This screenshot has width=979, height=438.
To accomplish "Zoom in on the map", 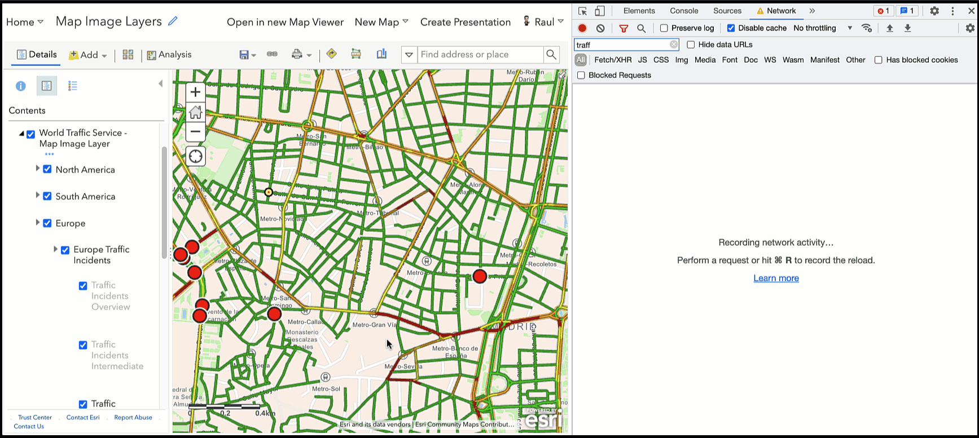I will pos(195,92).
